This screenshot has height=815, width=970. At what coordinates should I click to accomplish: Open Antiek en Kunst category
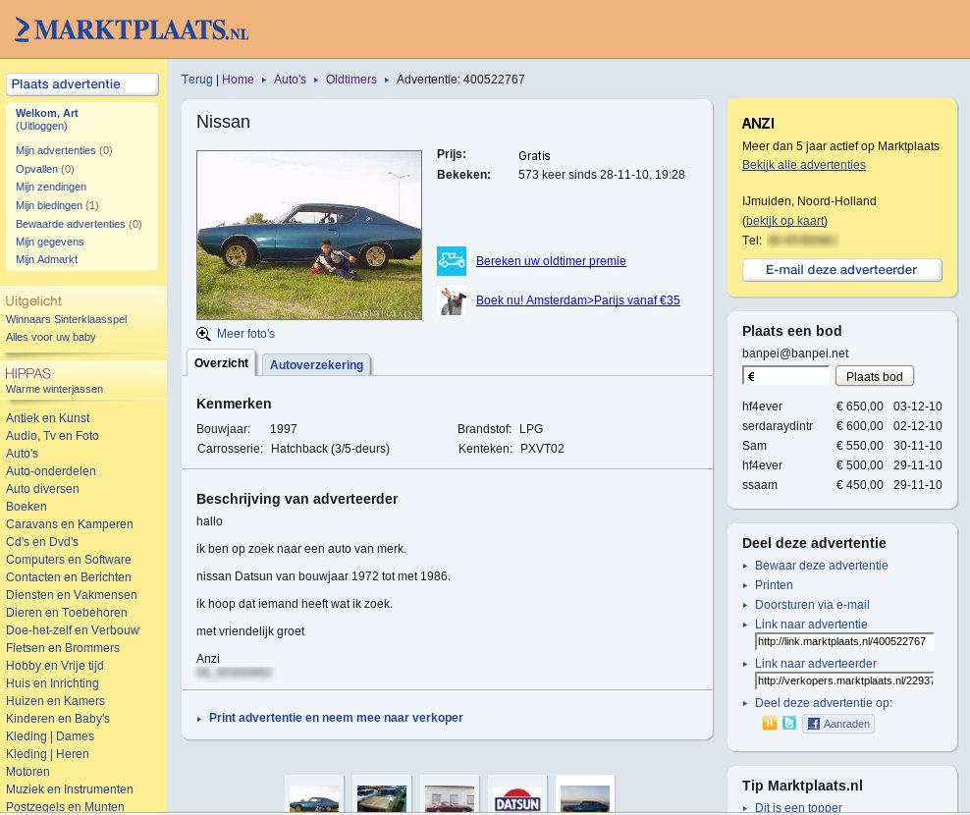[48, 418]
